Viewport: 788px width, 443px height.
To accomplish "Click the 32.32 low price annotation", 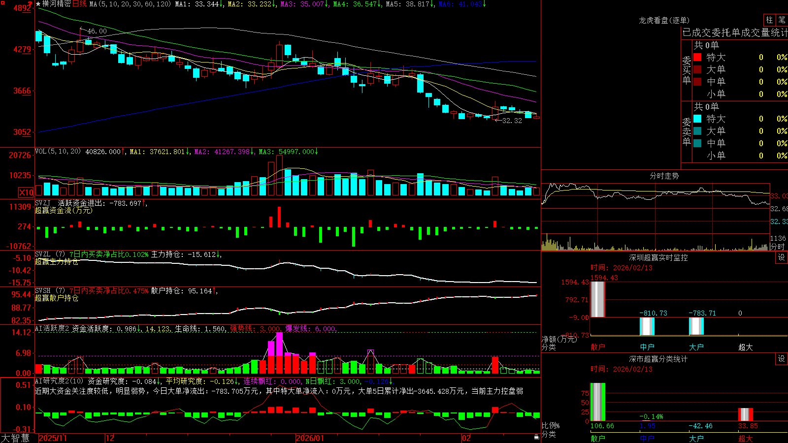I will click(x=512, y=121).
